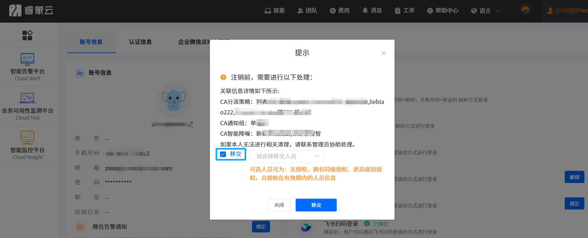Click the blue 移交 confirm button
588x238 pixels.
[x=316, y=205]
